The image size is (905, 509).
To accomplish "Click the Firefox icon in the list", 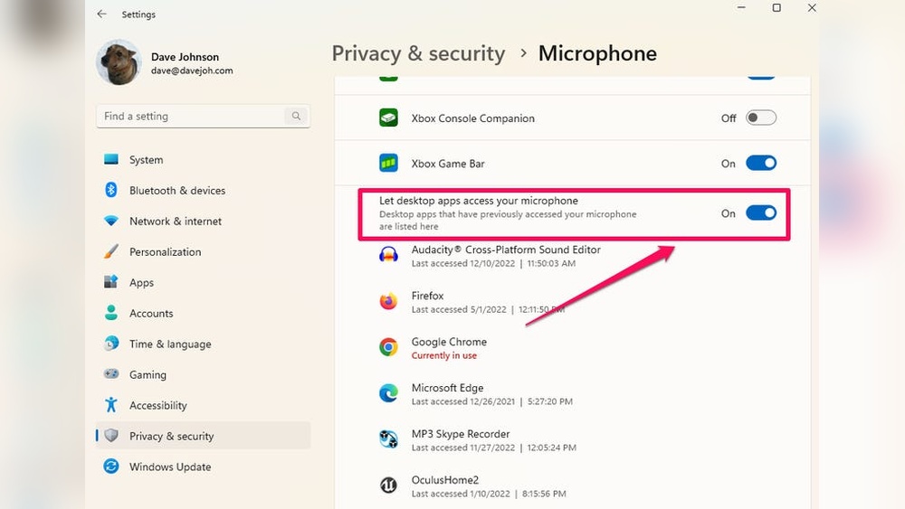I will pyautogui.click(x=388, y=301).
